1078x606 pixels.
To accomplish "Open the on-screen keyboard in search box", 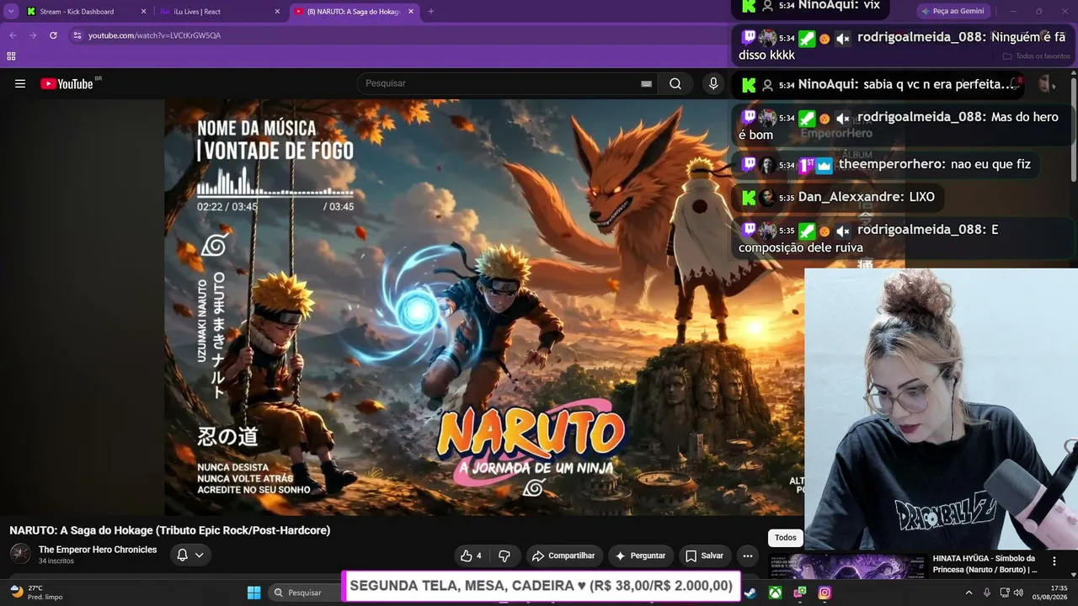I will click(x=646, y=83).
